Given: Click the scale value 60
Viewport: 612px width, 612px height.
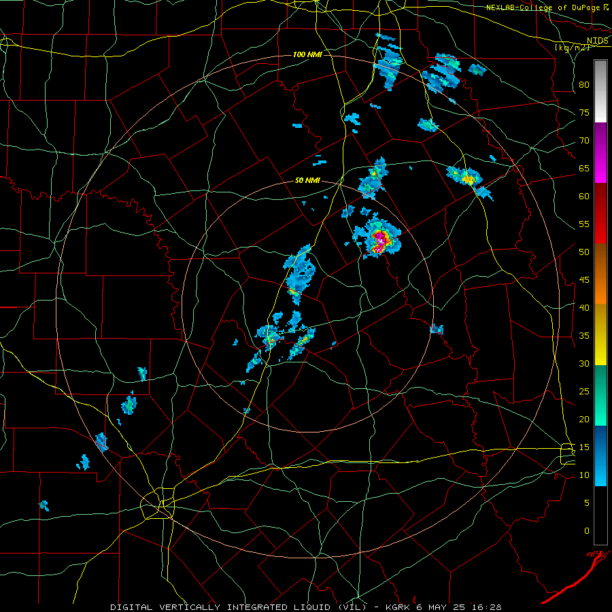Looking at the screenshot, I should pos(584,197).
